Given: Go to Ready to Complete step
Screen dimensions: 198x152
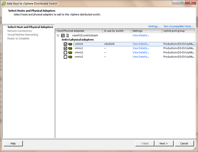Looking at the screenshot, I should tap(18, 39).
